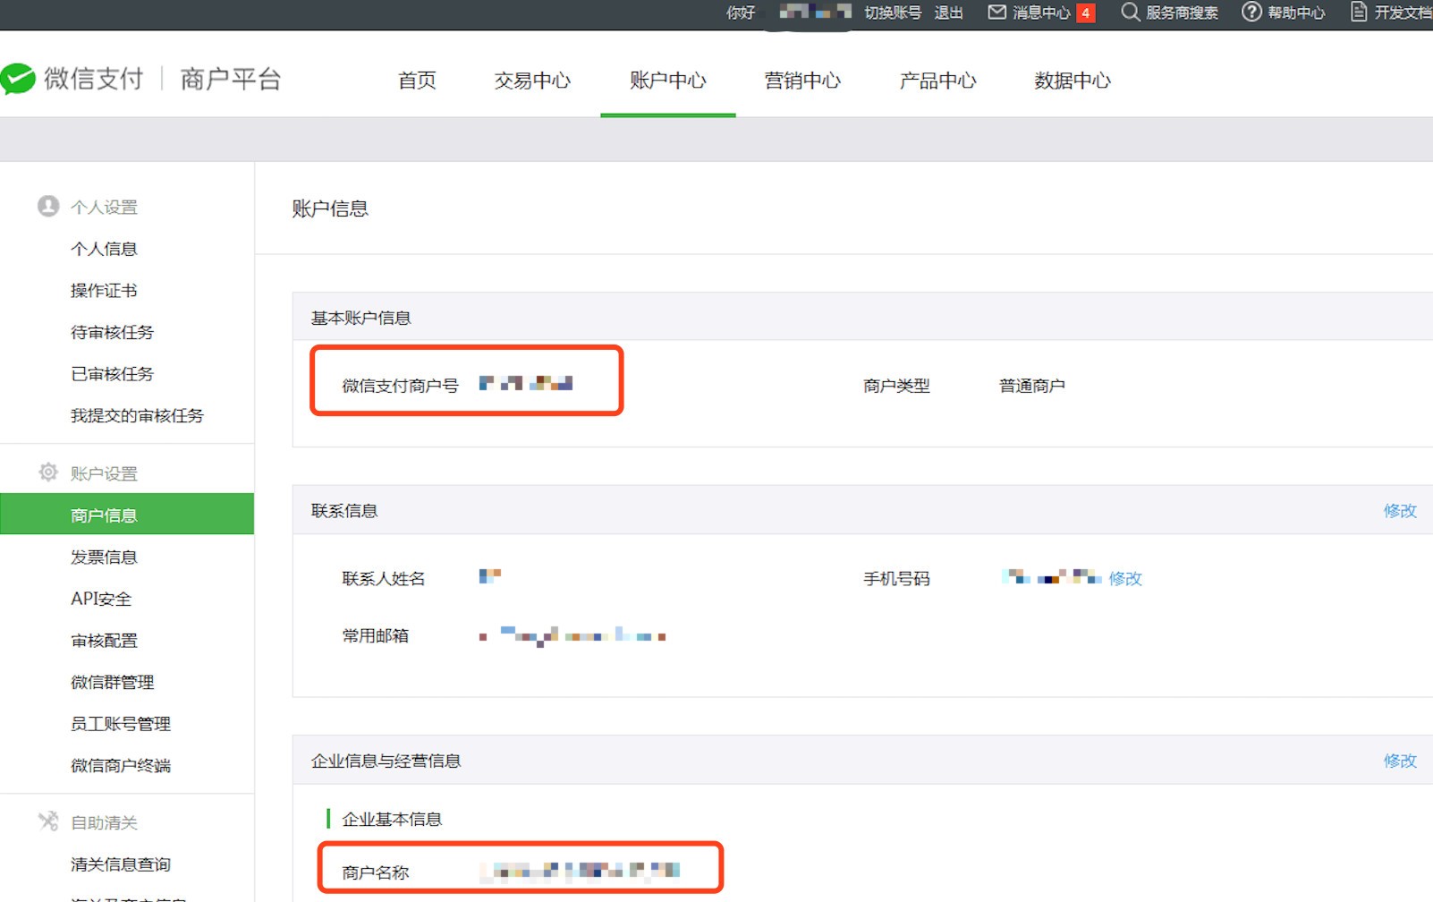This screenshot has height=902, width=1433.
Task: Click the message center envelope icon
Action: click(996, 12)
